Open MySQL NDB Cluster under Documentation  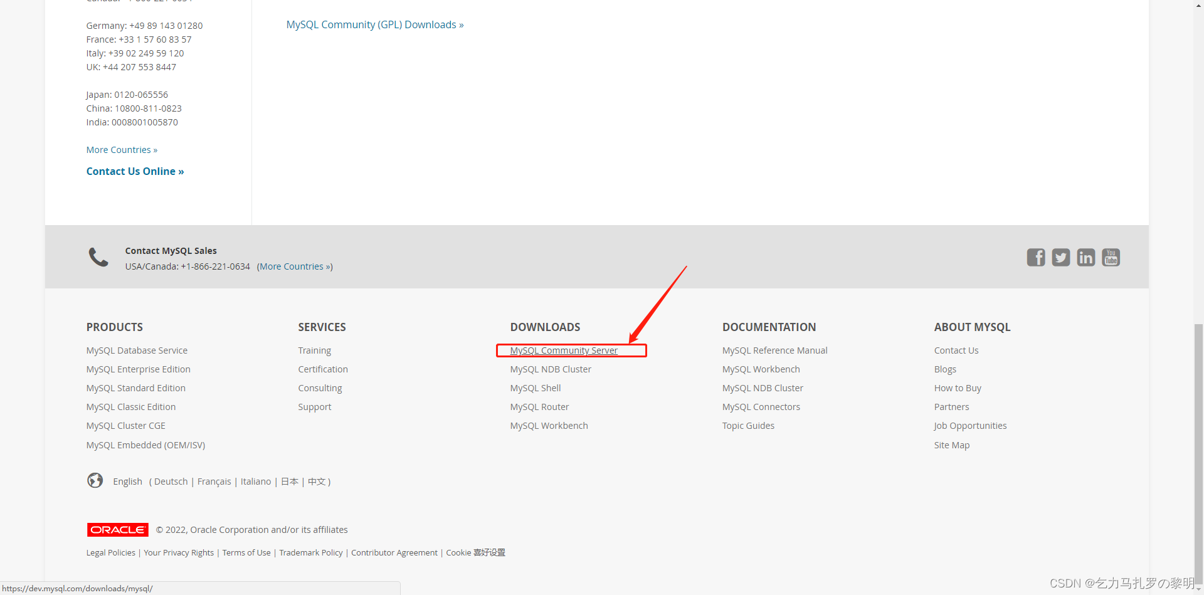(763, 388)
